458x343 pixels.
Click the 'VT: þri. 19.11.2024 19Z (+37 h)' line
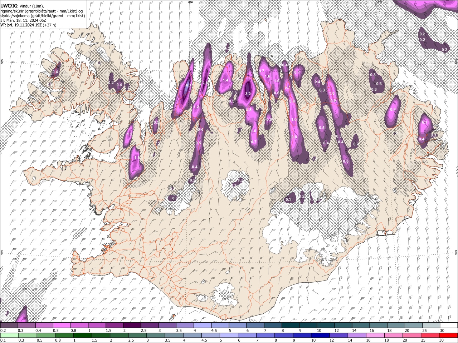pyautogui.click(x=28, y=25)
